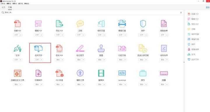Switch to the 工具 tab

click(10, 7)
